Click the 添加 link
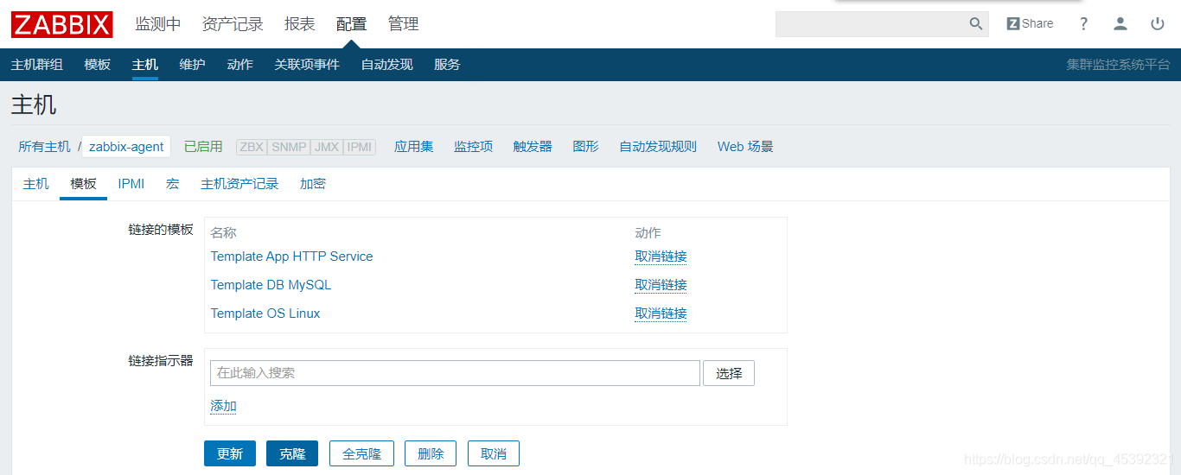The image size is (1181, 475). pos(224,406)
